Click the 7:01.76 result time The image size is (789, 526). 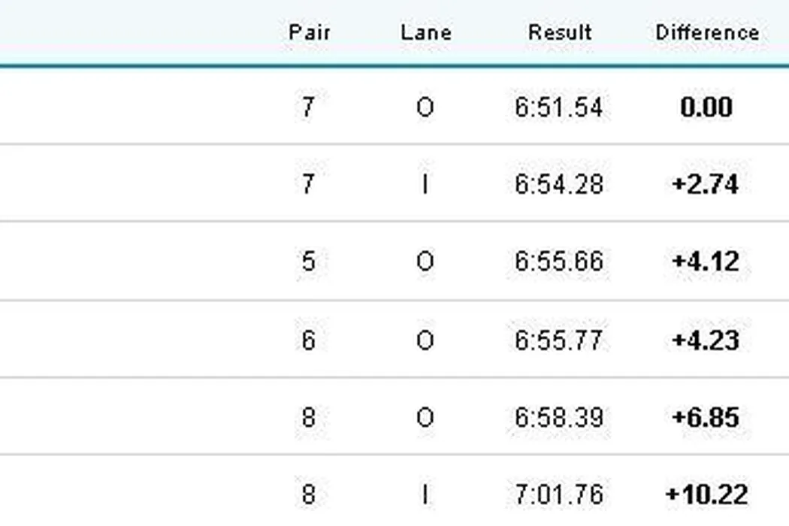coord(558,495)
